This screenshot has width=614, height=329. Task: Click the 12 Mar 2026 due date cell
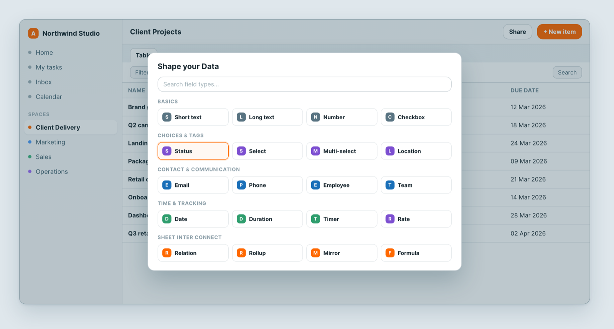coord(528,107)
